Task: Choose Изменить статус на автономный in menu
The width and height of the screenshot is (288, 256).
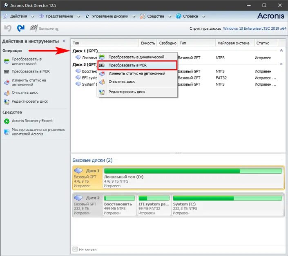Action: tap(137, 74)
